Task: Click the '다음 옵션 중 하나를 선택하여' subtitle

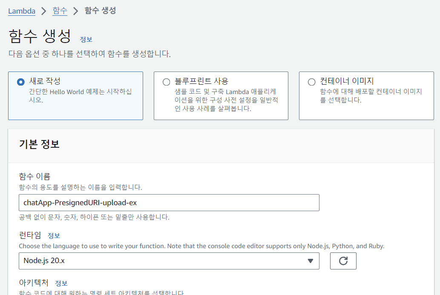Action: click(x=89, y=54)
